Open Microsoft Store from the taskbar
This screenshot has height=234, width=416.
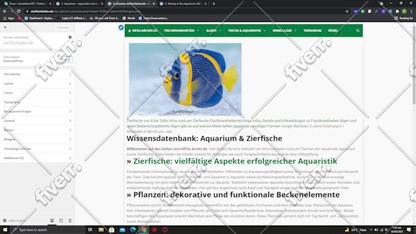coord(111,230)
